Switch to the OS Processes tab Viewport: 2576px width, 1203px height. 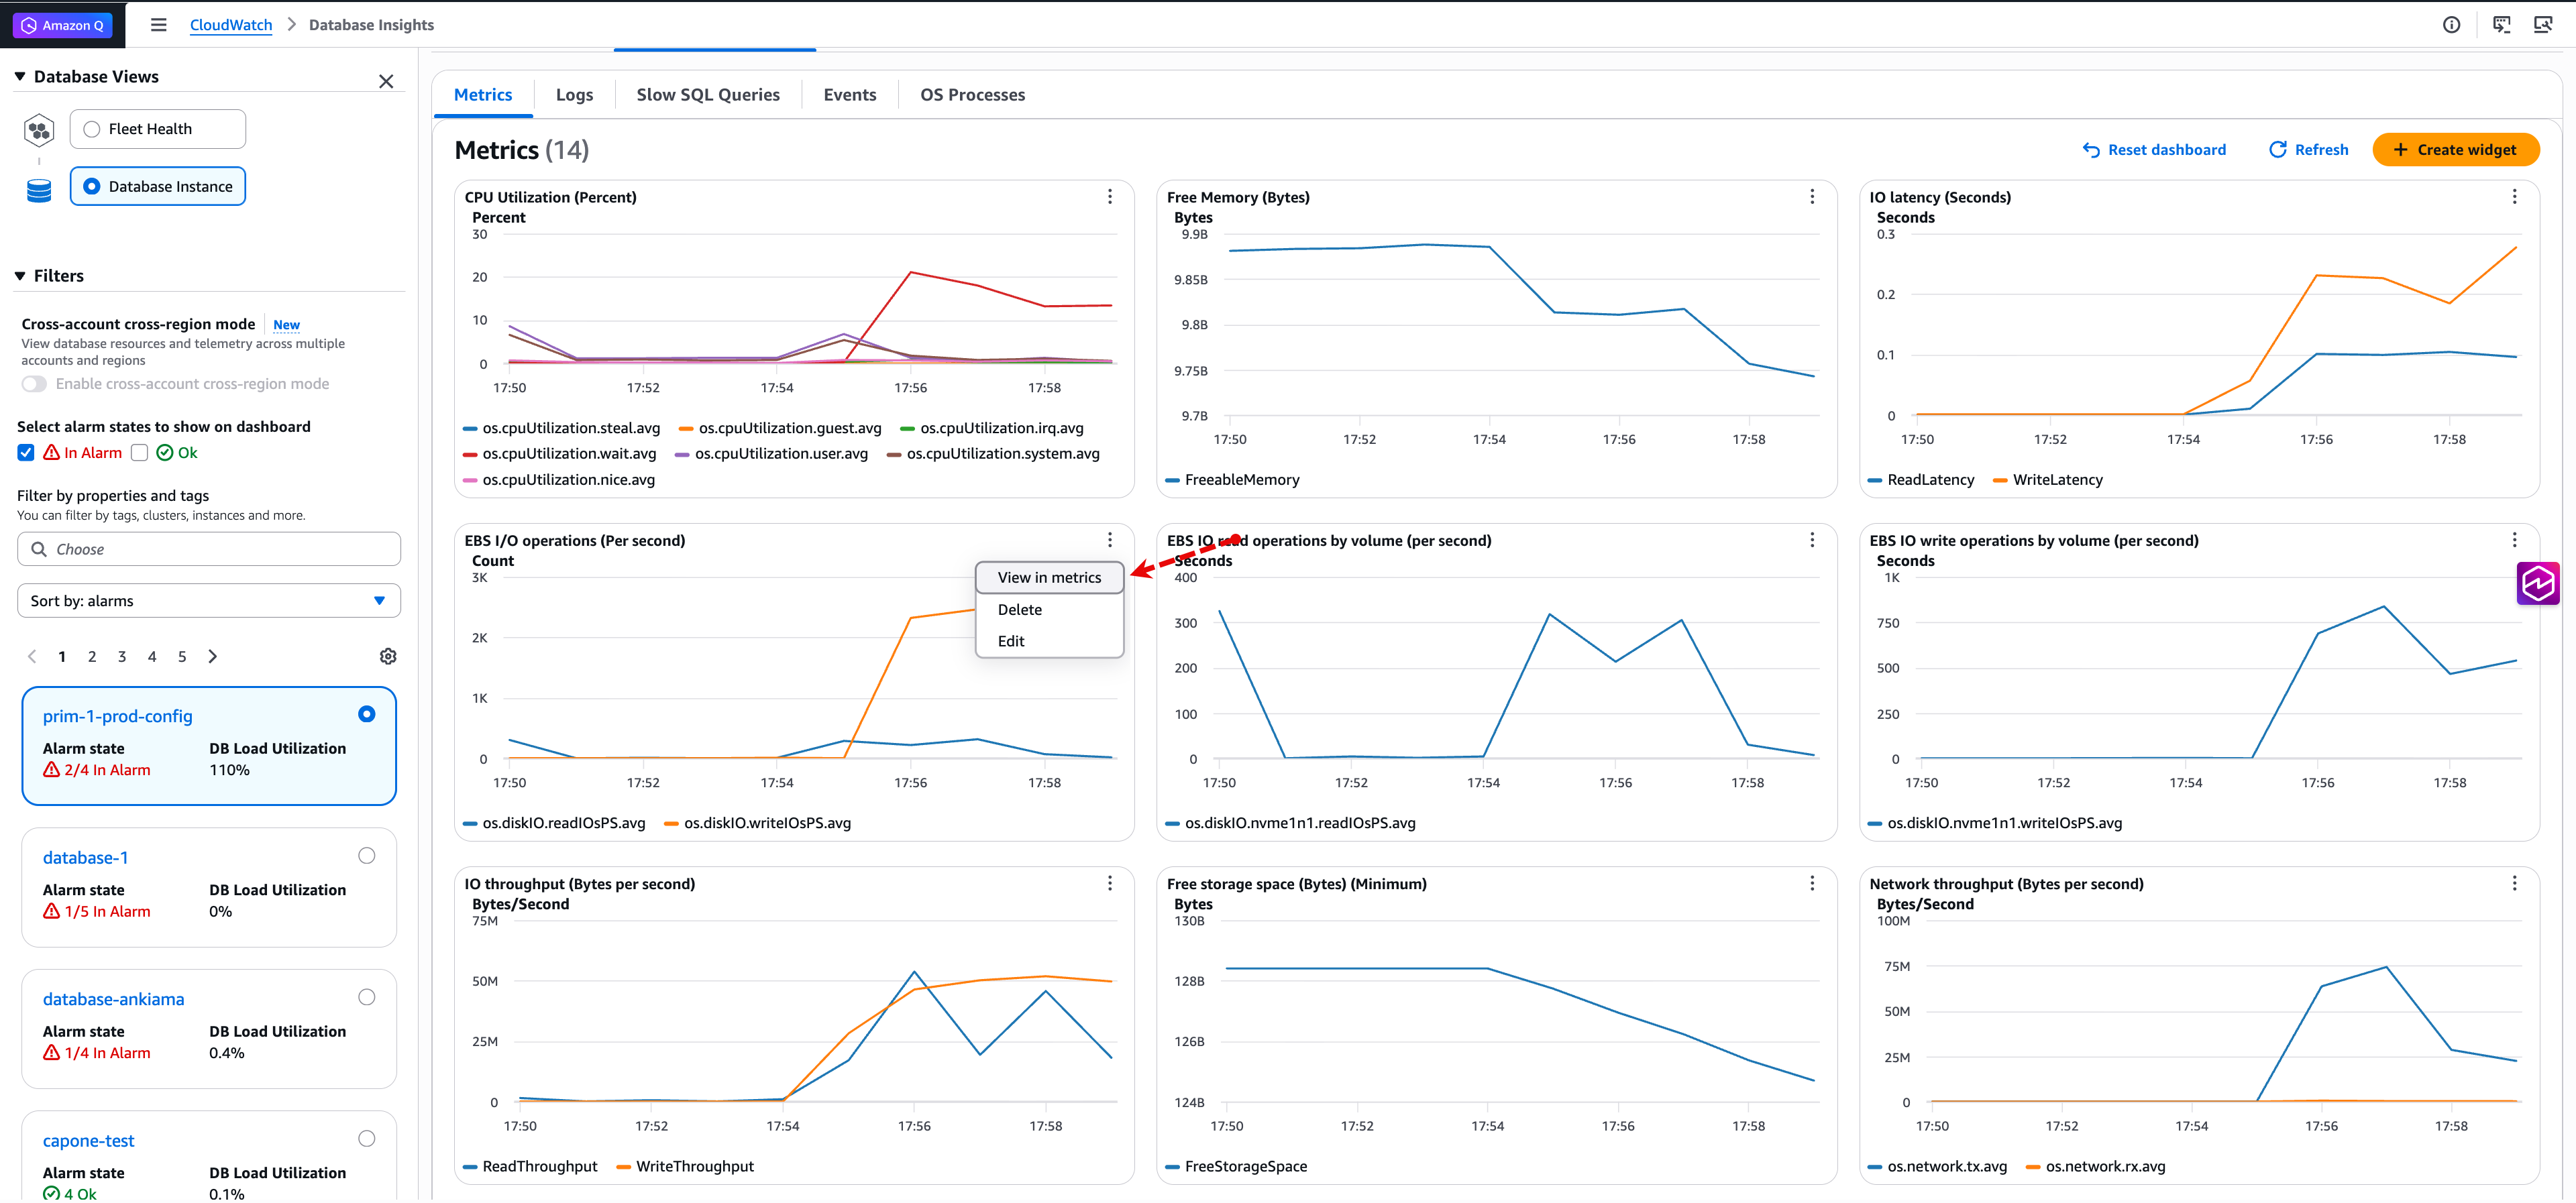click(x=973, y=95)
